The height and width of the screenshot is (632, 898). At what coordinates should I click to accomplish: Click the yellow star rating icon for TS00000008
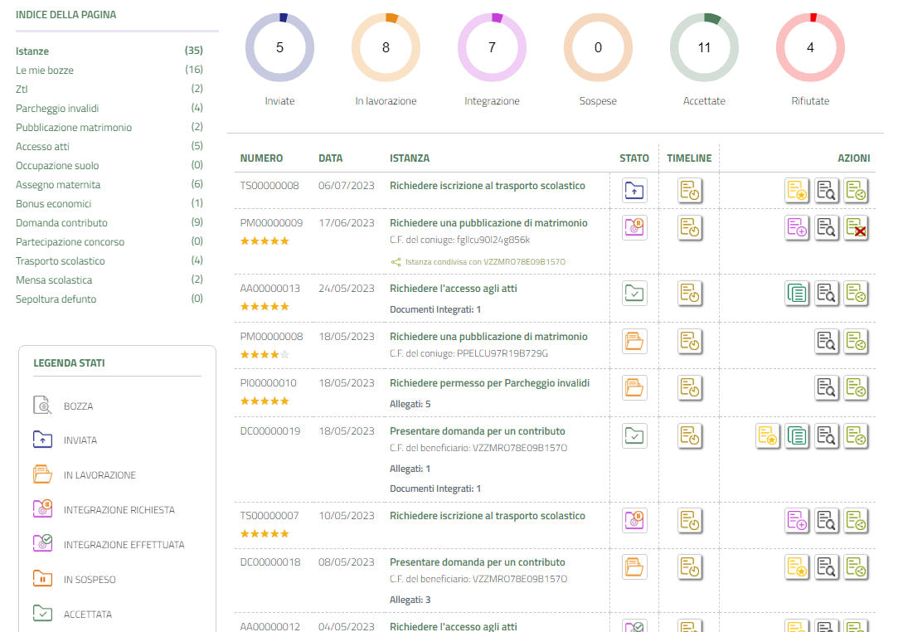797,191
